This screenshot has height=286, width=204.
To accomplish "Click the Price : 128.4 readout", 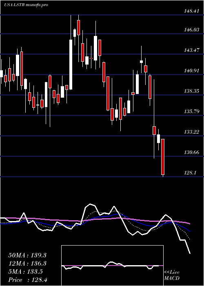I will click(x=28, y=280).
